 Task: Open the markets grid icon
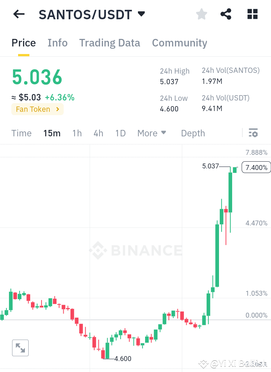tap(252, 14)
